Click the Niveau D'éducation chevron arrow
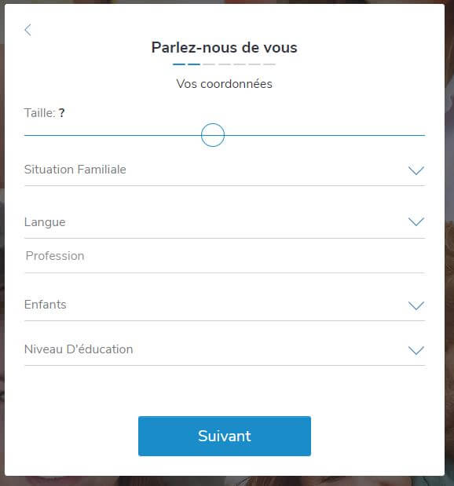Image resolution: width=454 pixels, height=486 pixels. (416, 350)
